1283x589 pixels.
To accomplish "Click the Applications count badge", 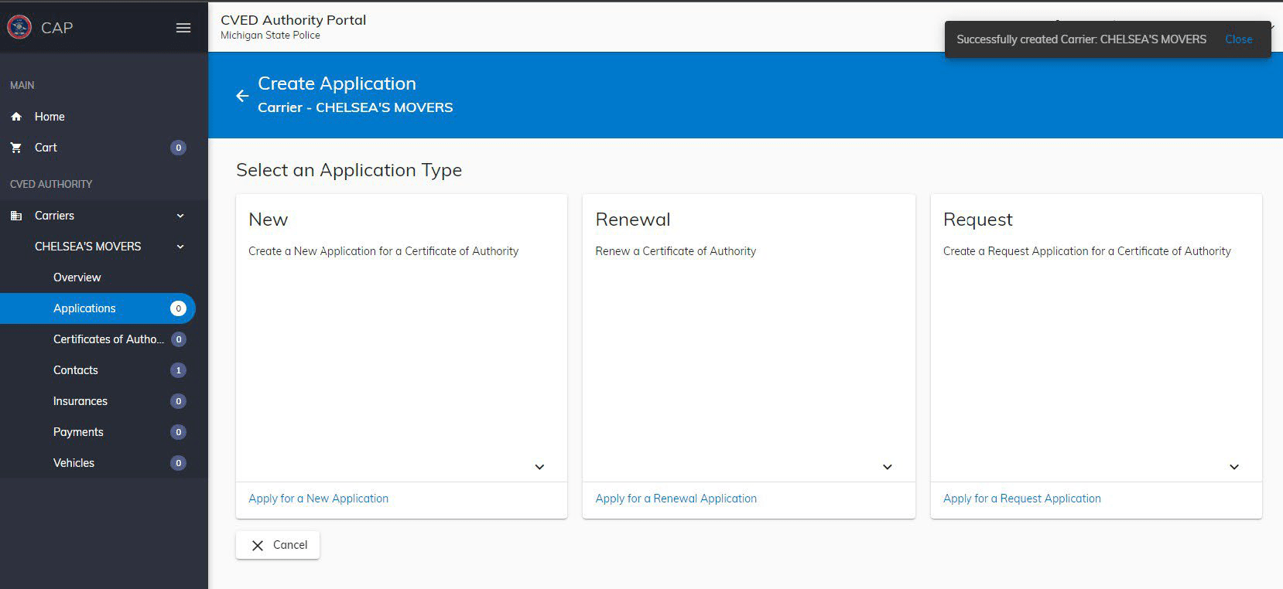I will pos(178,308).
